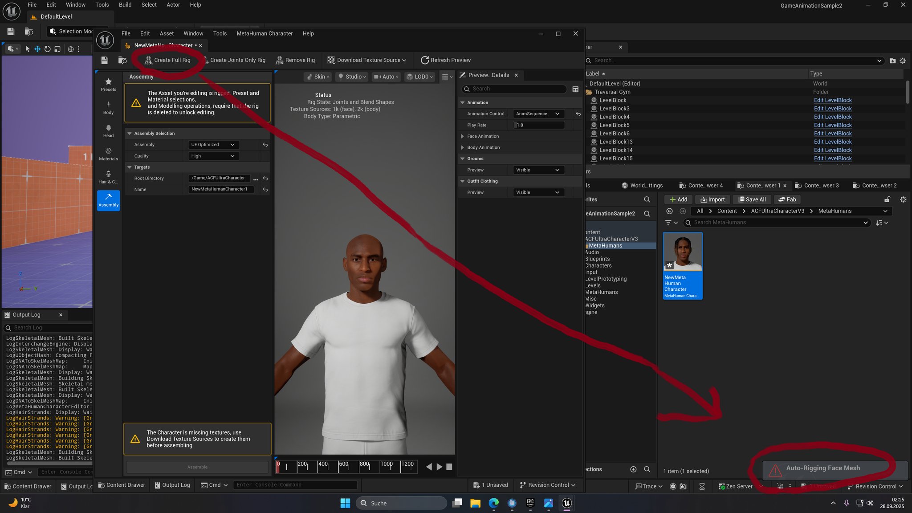Open LOD0 level dropdown

(x=419, y=77)
